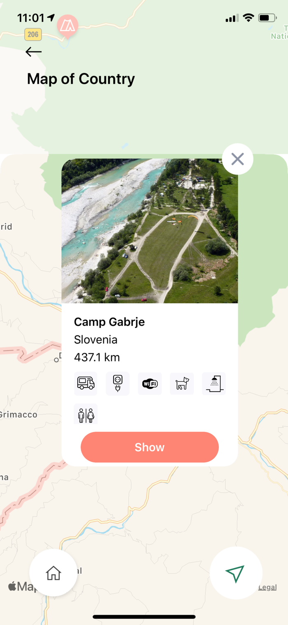Close the Camp Gabrje card
288x625 pixels.
[x=237, y=159]
